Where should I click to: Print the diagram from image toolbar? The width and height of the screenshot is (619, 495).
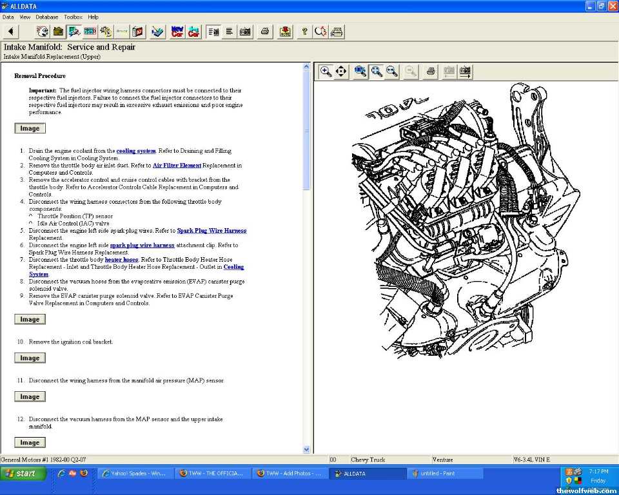point(431,72)
